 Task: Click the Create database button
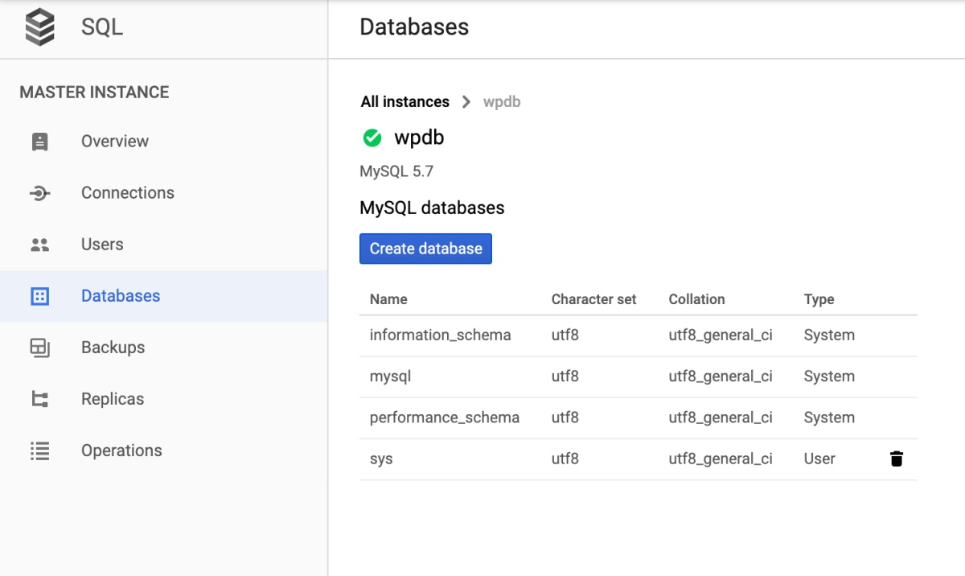coord(425,249)
